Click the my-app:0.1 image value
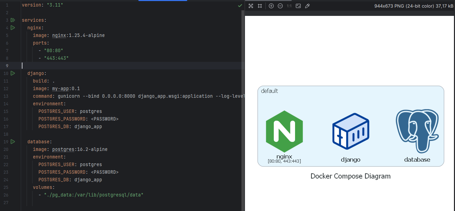Image resolution: width=455 pixels, height=211 pixels. pos(66,88)
